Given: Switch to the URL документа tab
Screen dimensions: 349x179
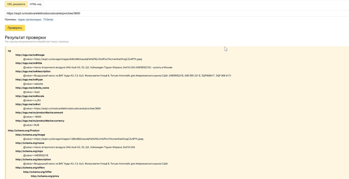Looking at the screenshot, I should click(16, 4).
